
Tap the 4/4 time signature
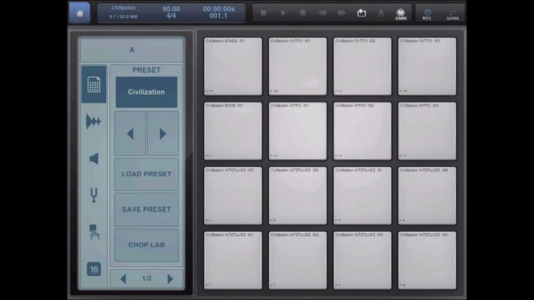click(x=171, y=16)
